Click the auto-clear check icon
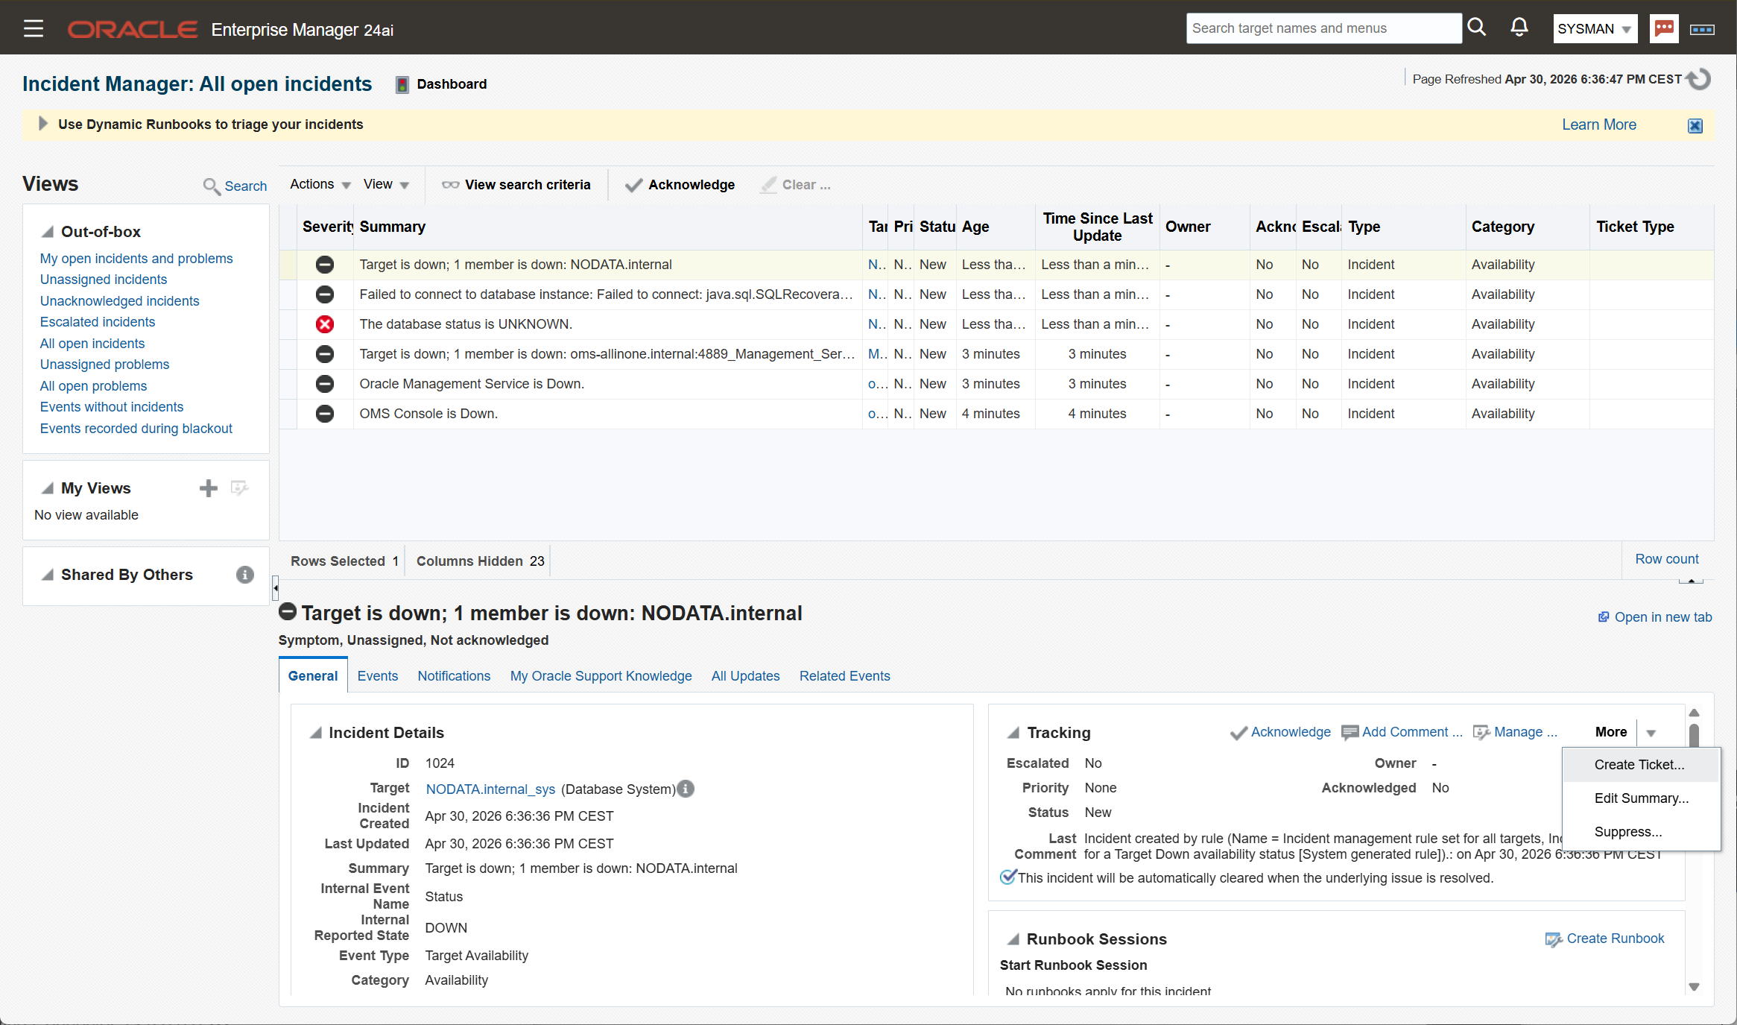 (1007, 877)
